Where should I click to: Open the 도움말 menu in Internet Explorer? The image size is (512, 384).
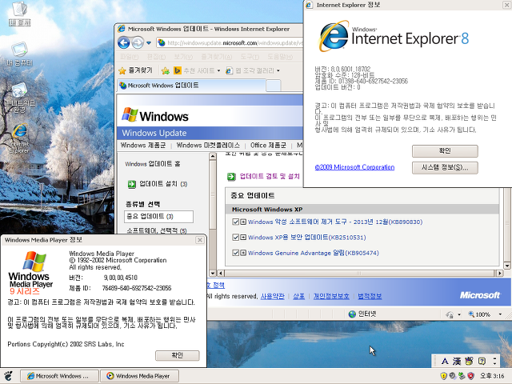click(280, 57)
